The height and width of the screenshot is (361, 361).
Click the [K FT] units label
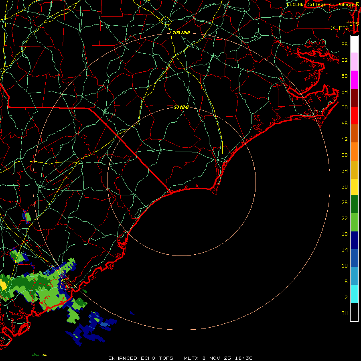[x=339, y=28]
